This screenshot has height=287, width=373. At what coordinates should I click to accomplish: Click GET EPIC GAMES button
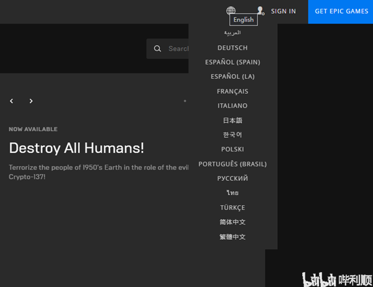(x=341, y=12)
